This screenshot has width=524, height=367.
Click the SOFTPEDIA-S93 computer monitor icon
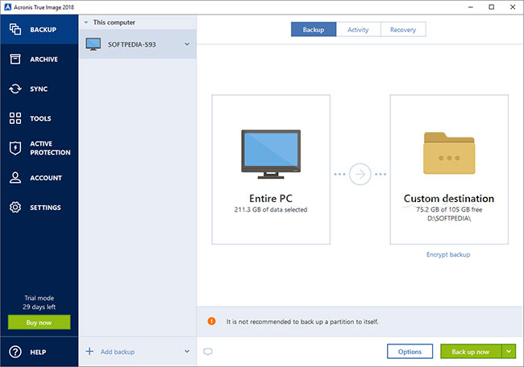click(x=94, y=44)
